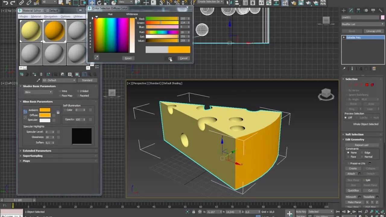The height and width of the screenshot is (217, 386).
Task: Click the Play Animation button
Action: pyautogui.click(x=349, y=212)
